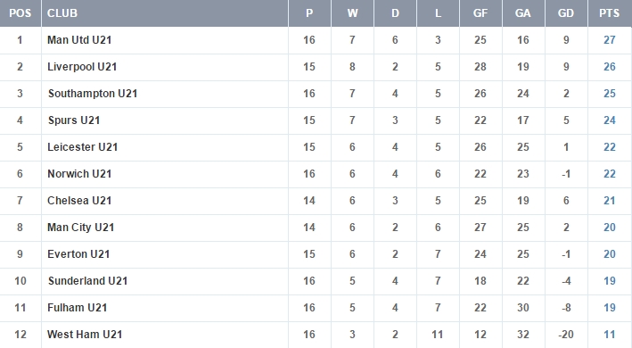Sort by the GD column header

coord(566,13)
